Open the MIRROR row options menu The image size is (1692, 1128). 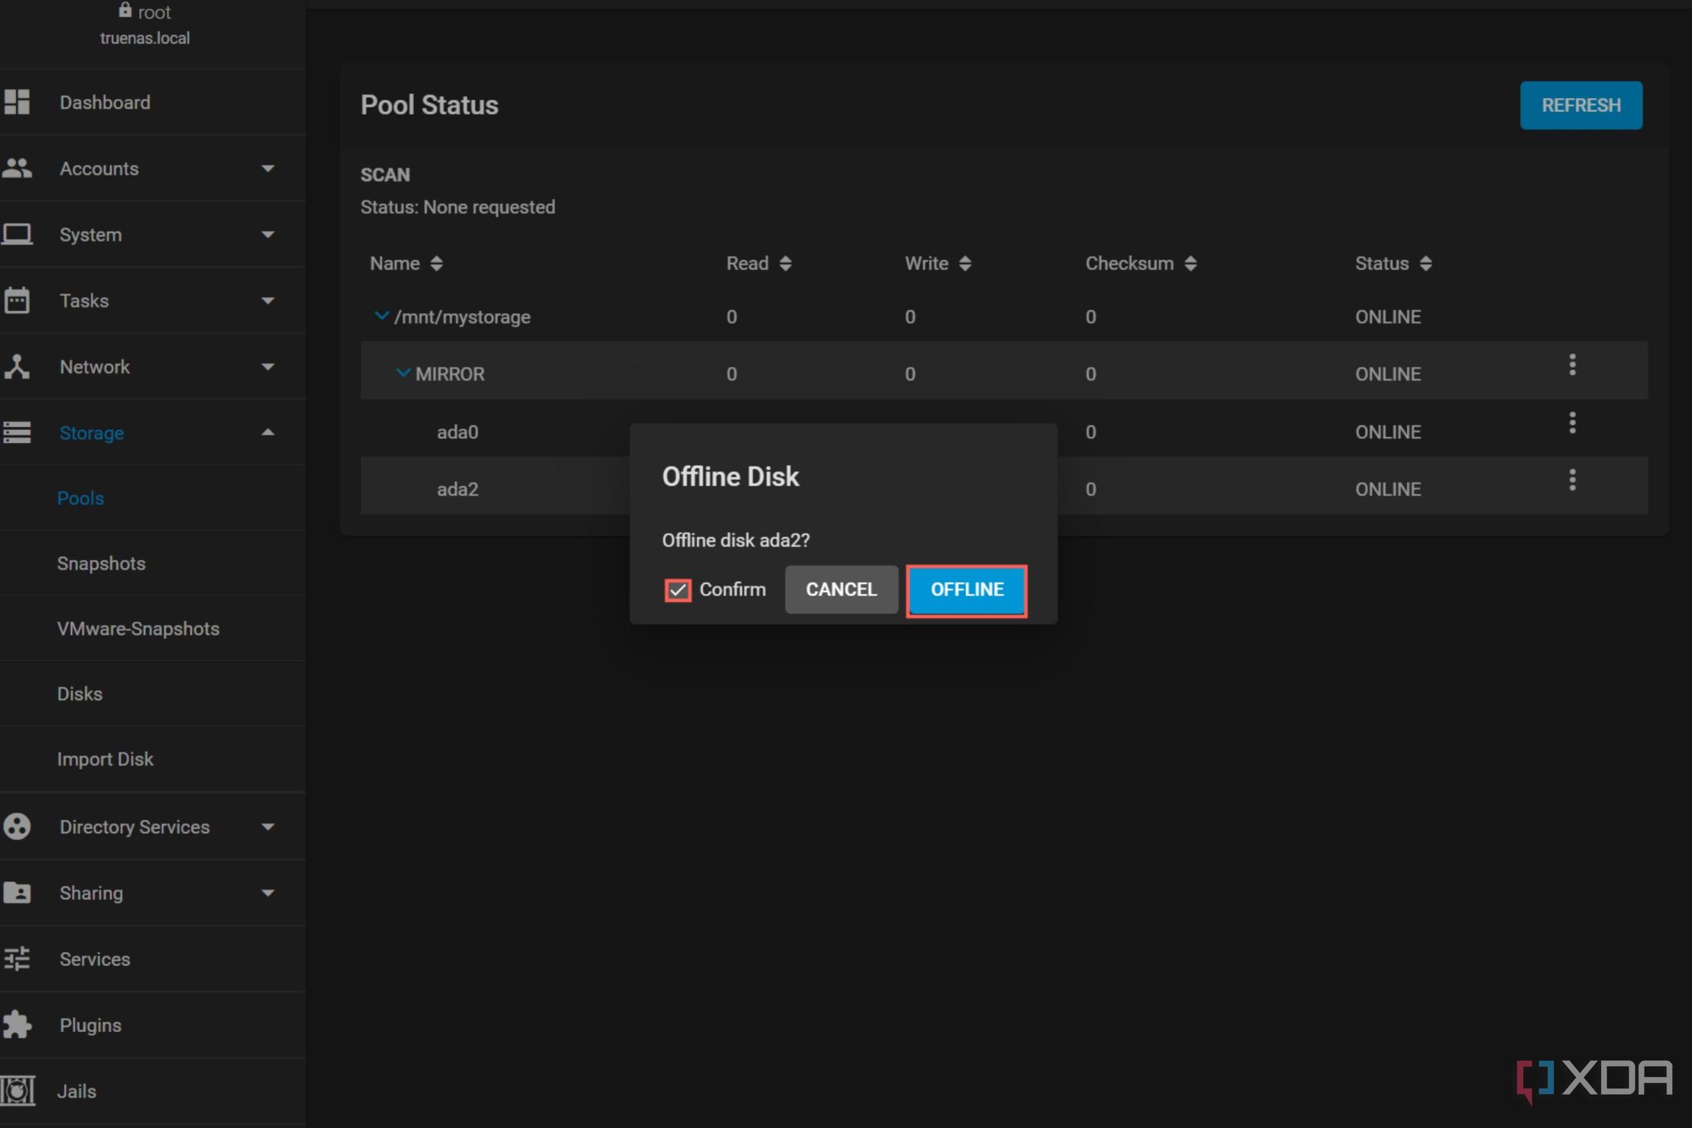pos(1572,365)
